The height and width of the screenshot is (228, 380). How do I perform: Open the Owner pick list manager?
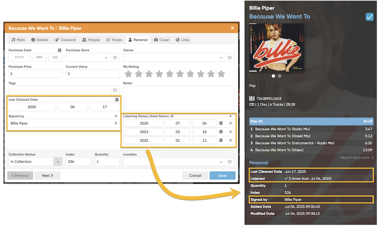pyautogui.click(x=230, y=58)
